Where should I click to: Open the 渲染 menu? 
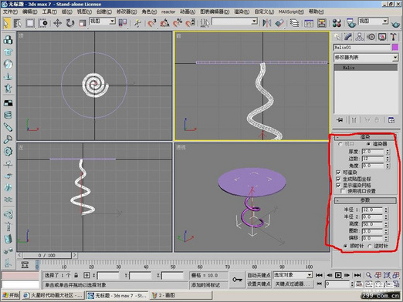pyautogui.click(x=242, y=12)
